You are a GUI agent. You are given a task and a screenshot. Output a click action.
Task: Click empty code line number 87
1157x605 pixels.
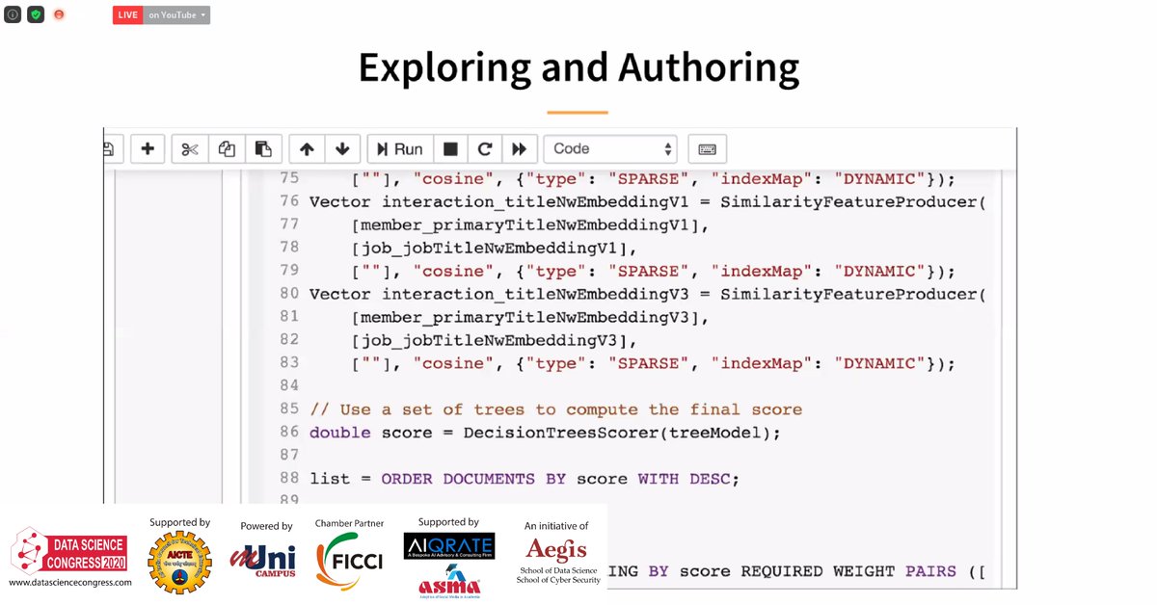click(289, 456)
